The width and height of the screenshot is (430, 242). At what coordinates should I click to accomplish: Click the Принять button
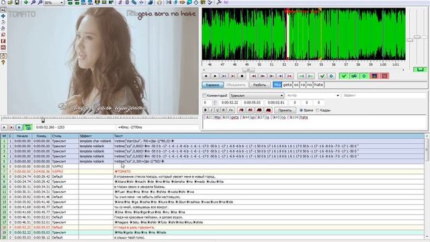coord(285,110)
